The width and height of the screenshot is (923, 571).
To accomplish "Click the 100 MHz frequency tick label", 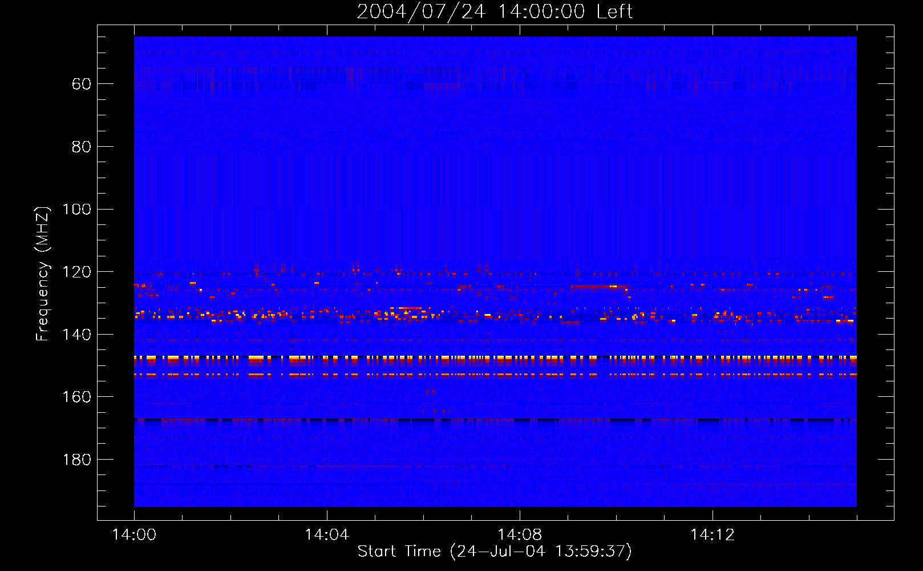I will click(x=76, y=209).
